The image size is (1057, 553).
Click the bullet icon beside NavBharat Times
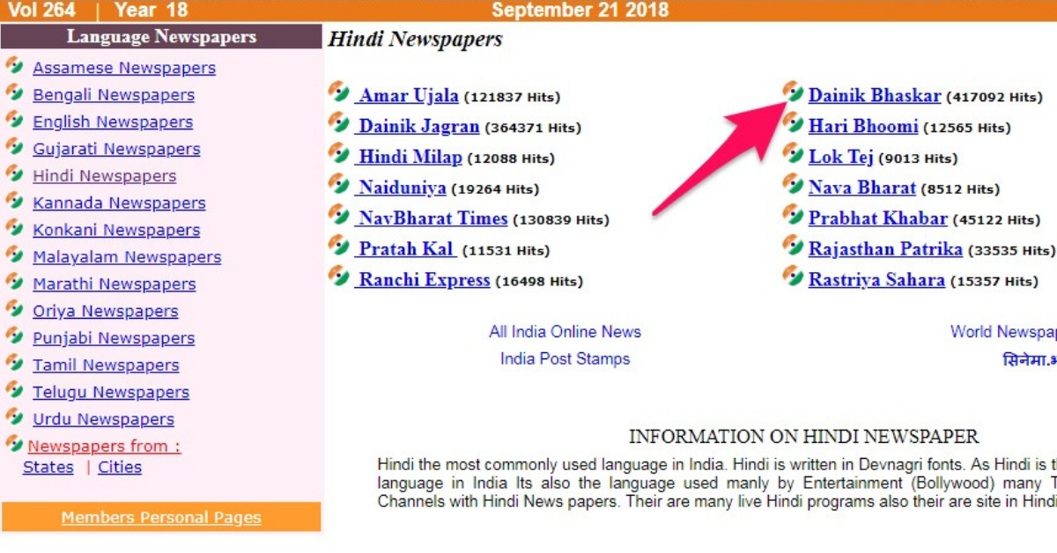pyautogui.click(x=339, y=215)
